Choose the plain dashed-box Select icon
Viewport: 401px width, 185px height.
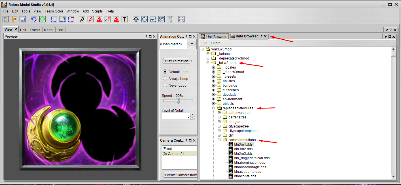point(54,19)
